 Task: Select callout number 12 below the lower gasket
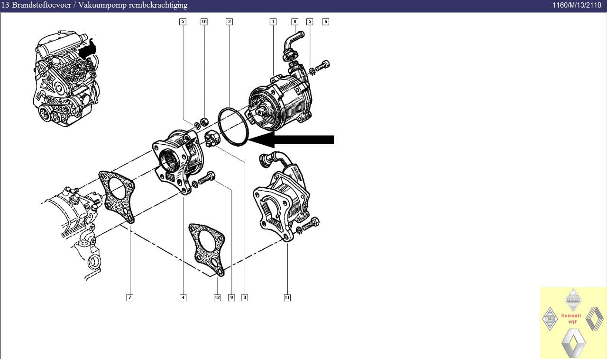[x=217, y=298]
